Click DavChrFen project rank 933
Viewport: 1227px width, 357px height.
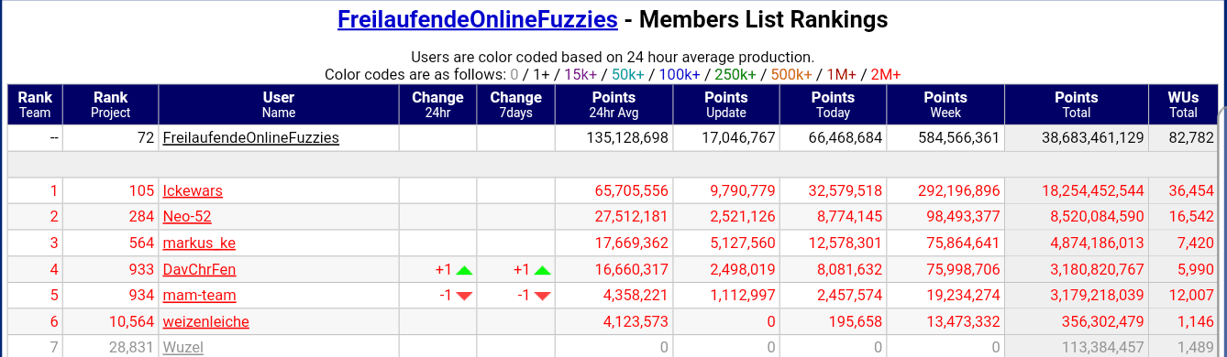tap(142, 269)
